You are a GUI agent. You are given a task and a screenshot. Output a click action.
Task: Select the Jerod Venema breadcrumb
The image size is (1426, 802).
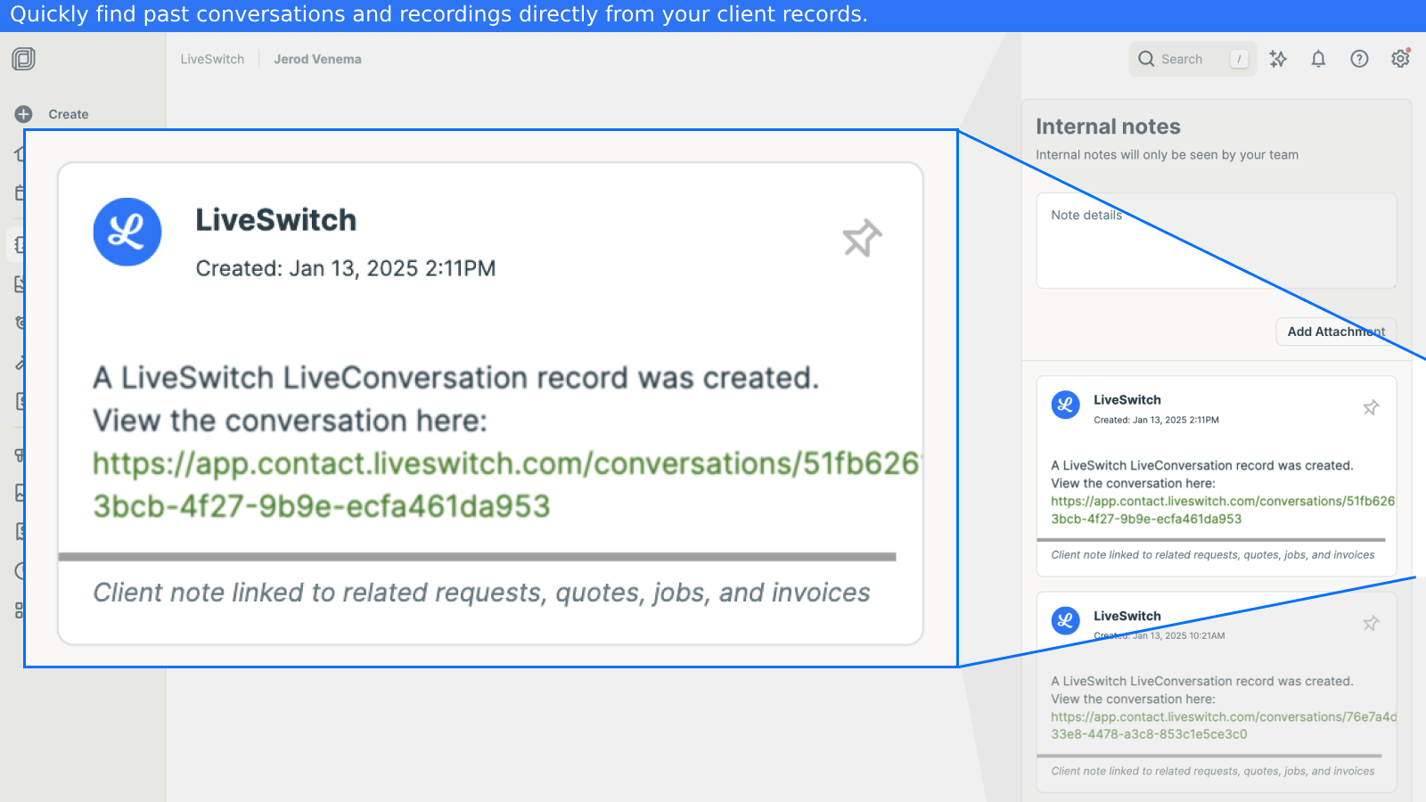pos(317,59)
